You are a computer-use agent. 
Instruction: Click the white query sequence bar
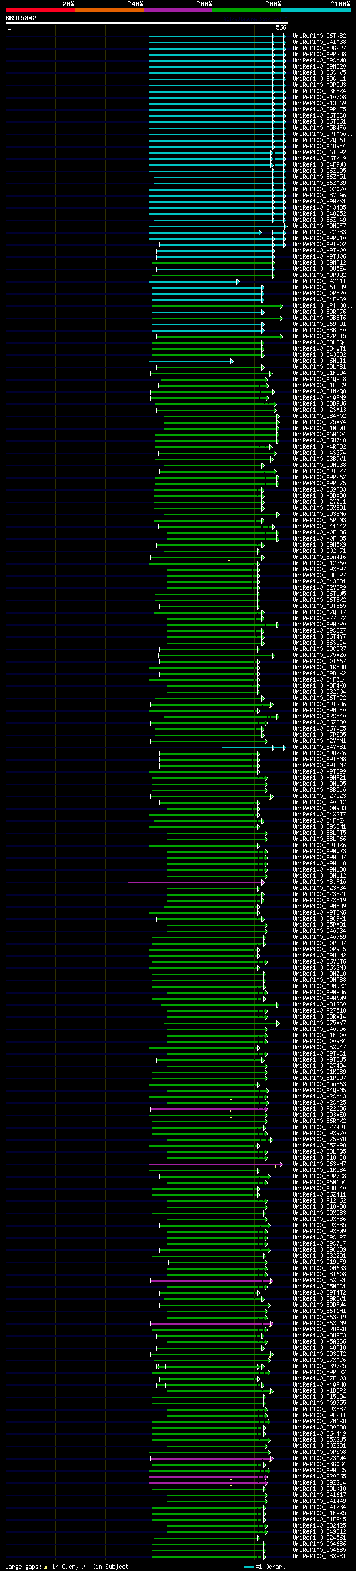click(147, 22)
